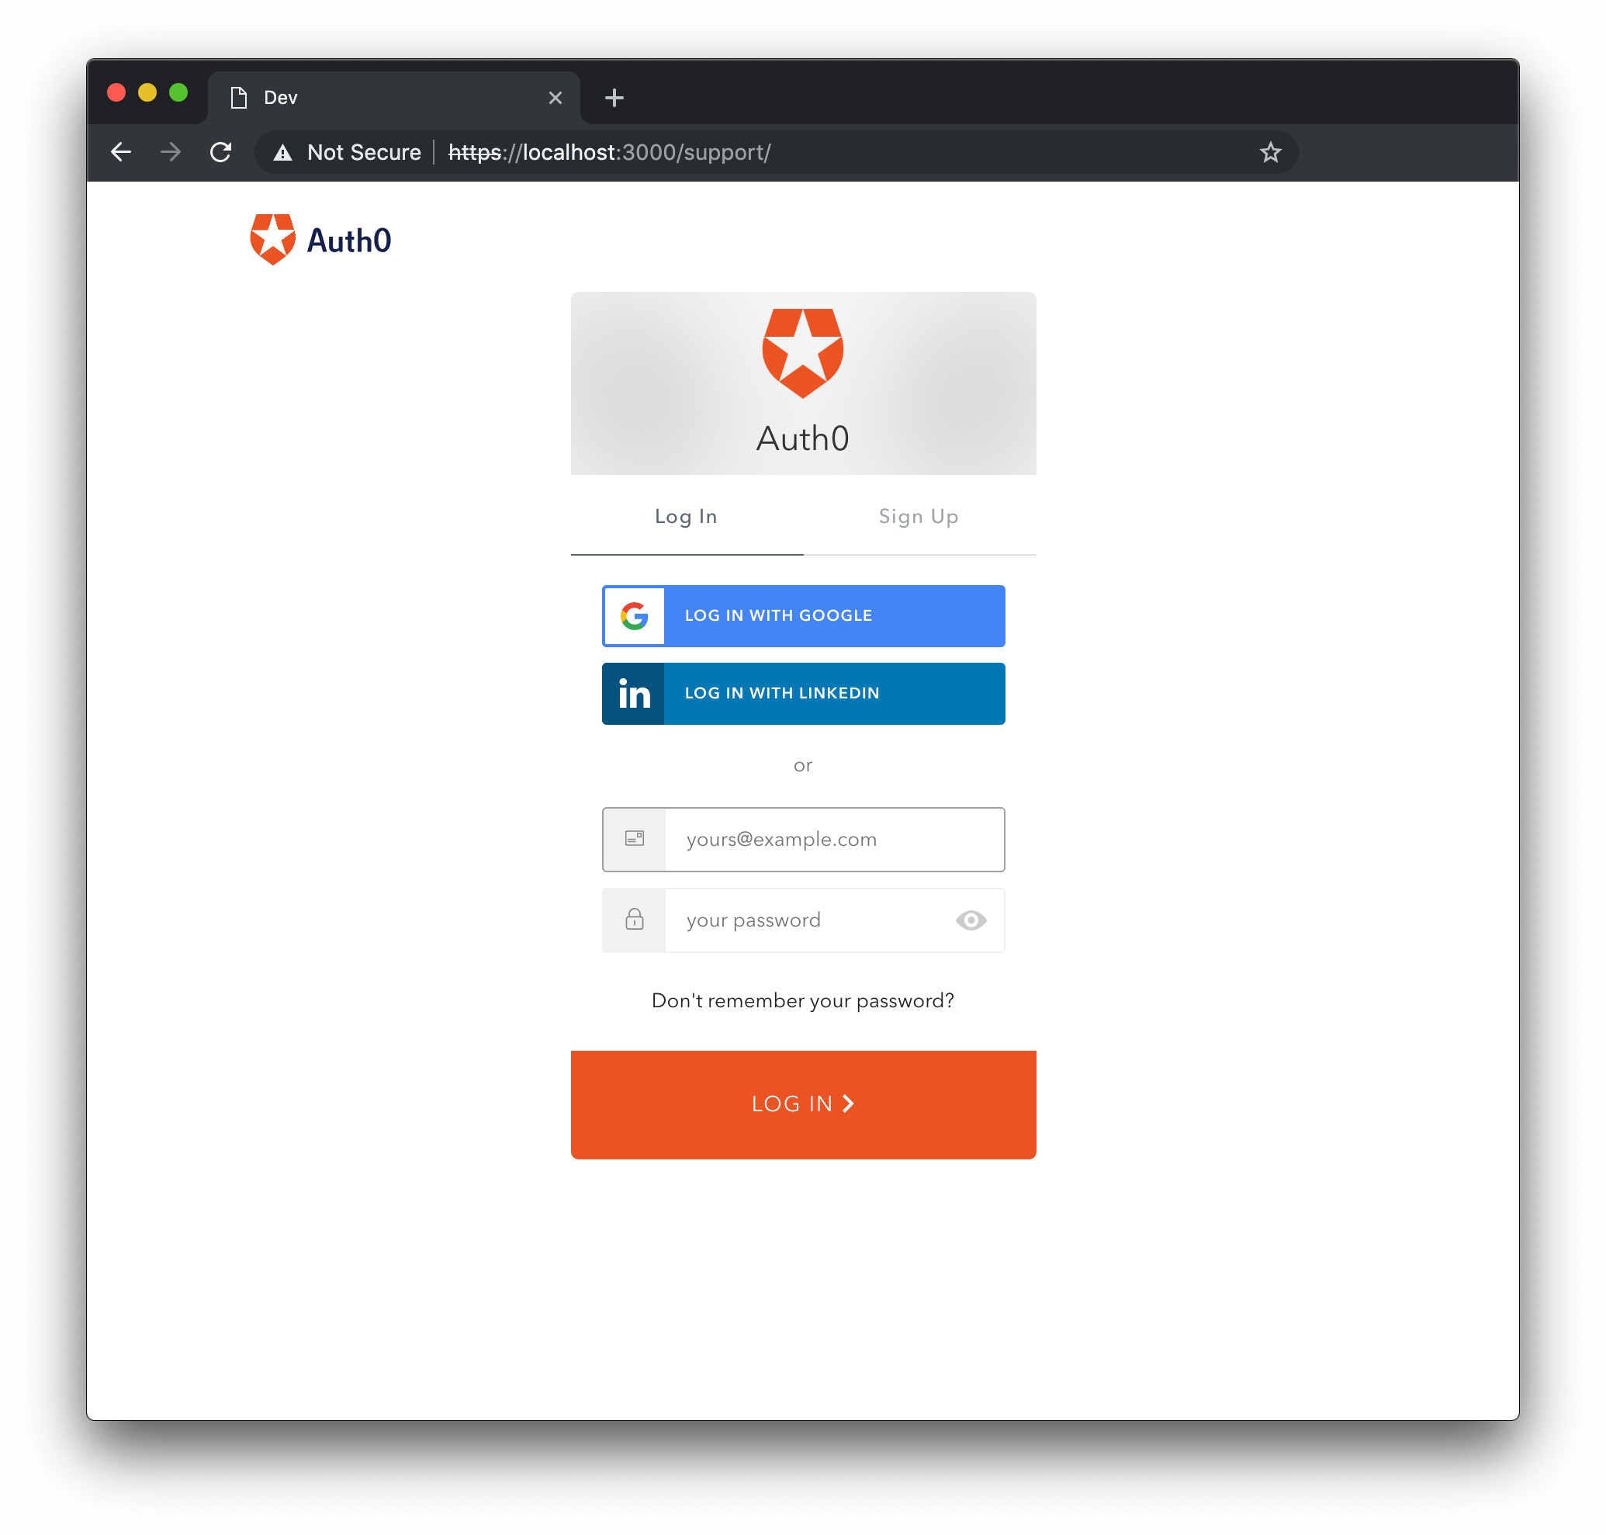1606x1535 pixels.
Task: Click Don't remember your password link
Action: pos(801,1000)
